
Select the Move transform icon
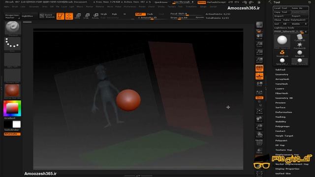pos(78,16)
